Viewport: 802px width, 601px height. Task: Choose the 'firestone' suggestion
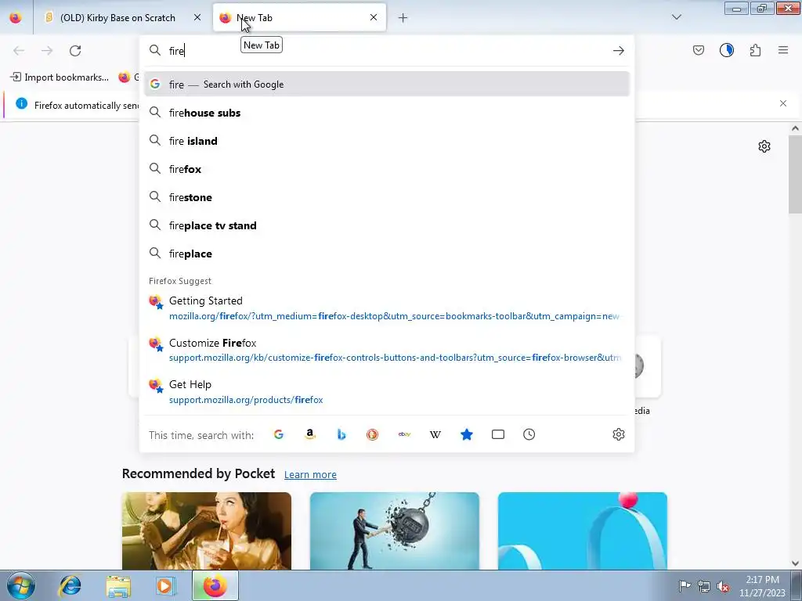point(387,196)
